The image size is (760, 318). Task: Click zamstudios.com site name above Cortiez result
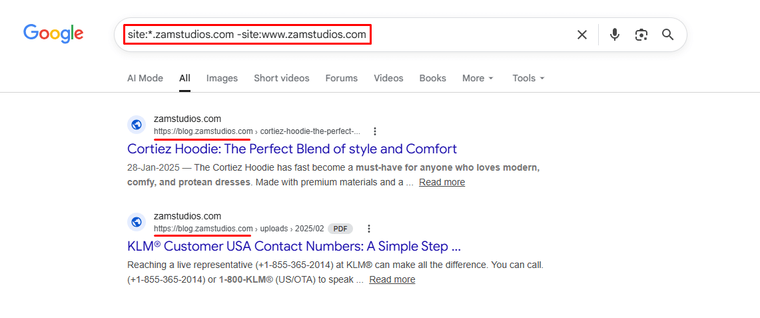(188, 119)
